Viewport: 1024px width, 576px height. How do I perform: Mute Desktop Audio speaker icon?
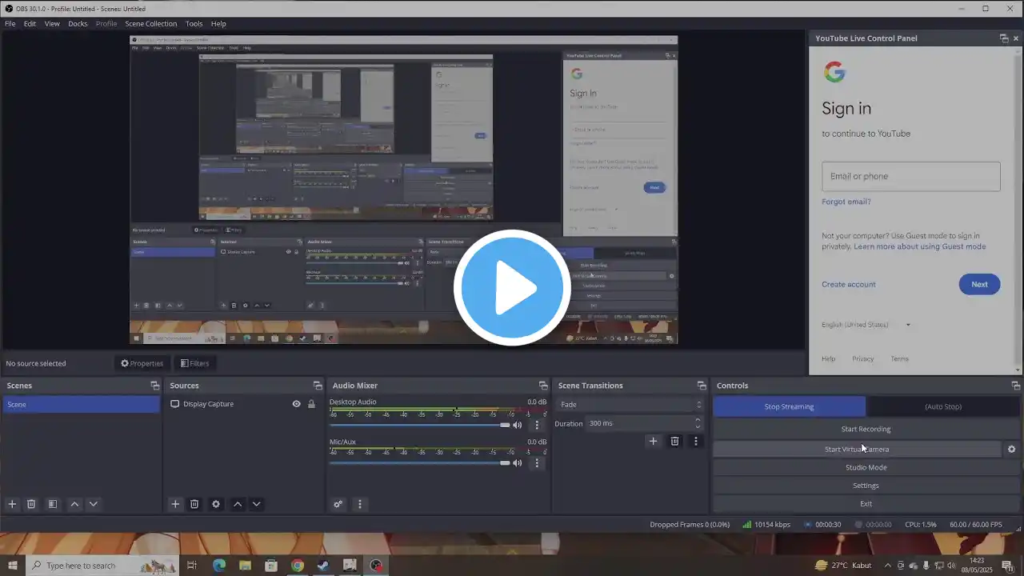point(518,425)
